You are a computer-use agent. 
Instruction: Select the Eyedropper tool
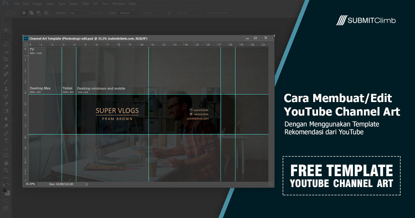click(x=6, y=67)
